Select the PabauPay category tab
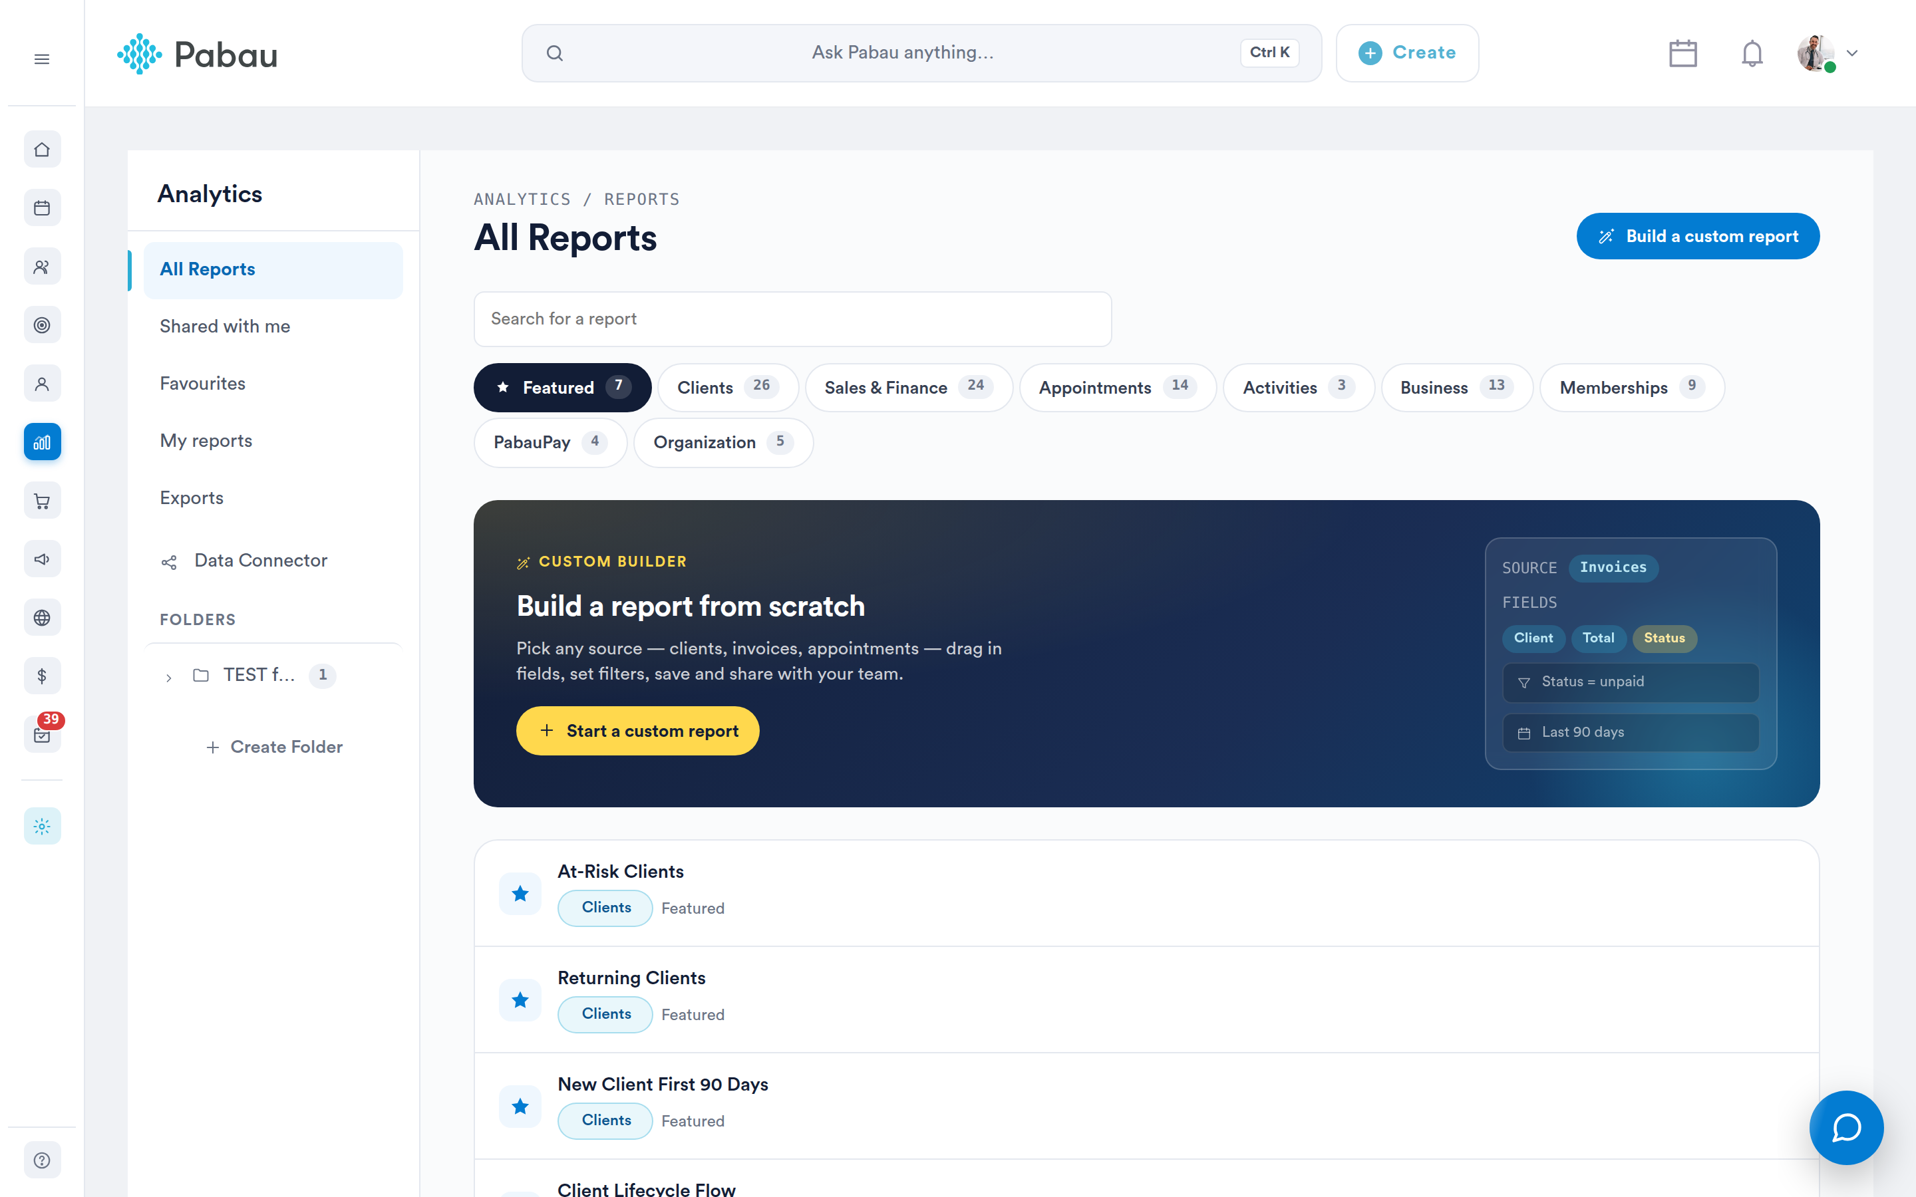Screen dimensions: 1916x1197 point(550,442)
